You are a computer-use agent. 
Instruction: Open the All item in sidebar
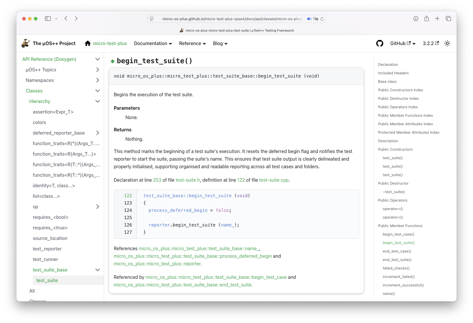(x=32, y=291)
